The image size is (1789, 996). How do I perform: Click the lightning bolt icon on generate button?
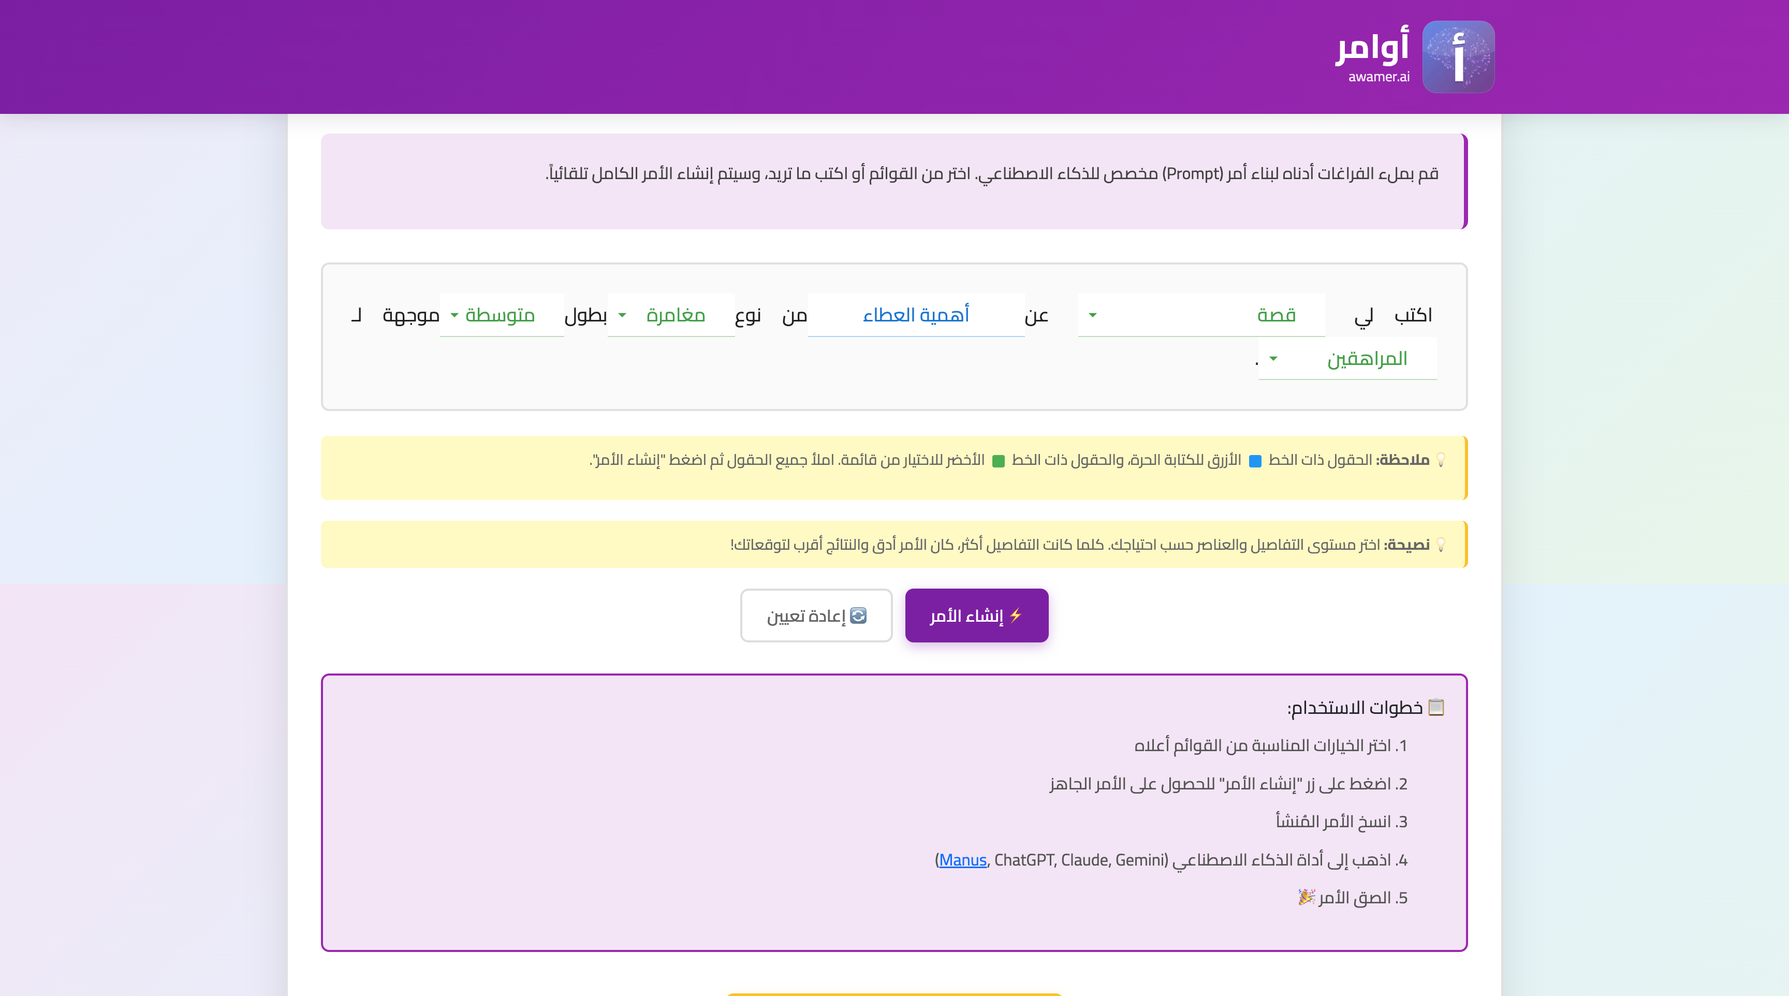[1016, 616]
